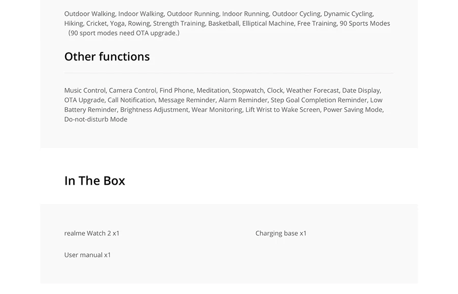Click the "Stopwatch" text

tap(248, 91)
